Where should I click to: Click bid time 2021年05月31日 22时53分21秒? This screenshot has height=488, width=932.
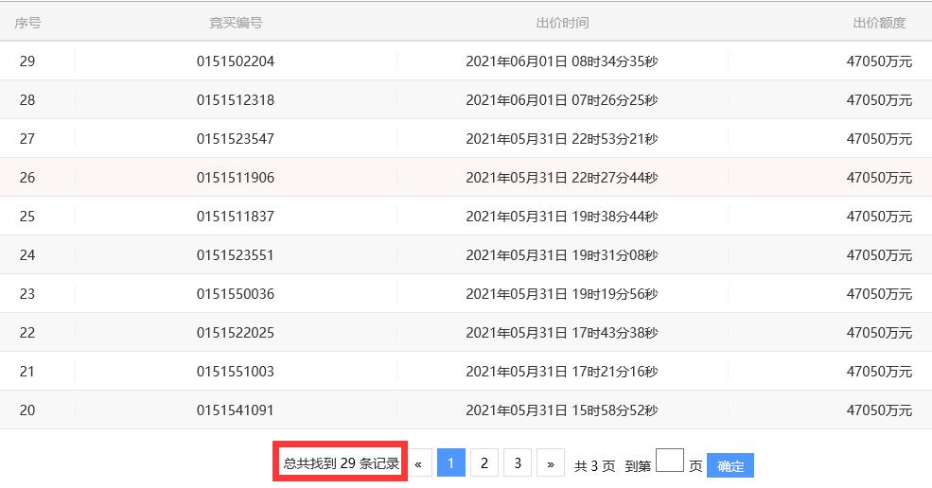pyautogui.click(x=562, y=138)
